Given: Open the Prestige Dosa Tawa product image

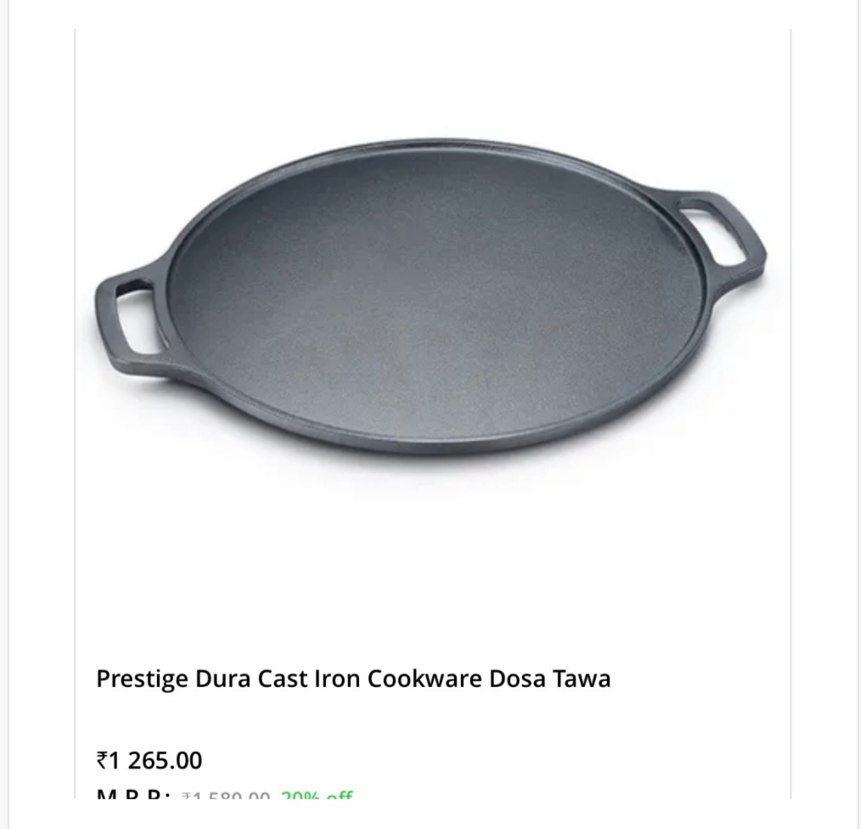Looking at the screenshot, I should pos(431,296).
